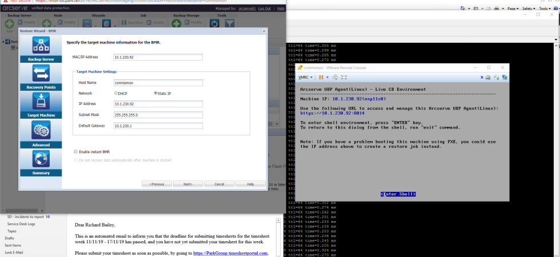This screenshot has width=560, height=257.
Task: Open the Junk E-Mail folder
Action: click(x=14, y=252)
